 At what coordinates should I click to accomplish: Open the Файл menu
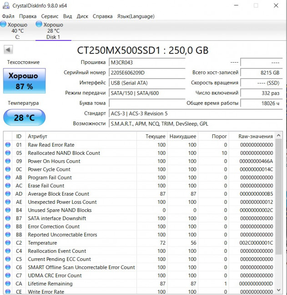point(8,16)
